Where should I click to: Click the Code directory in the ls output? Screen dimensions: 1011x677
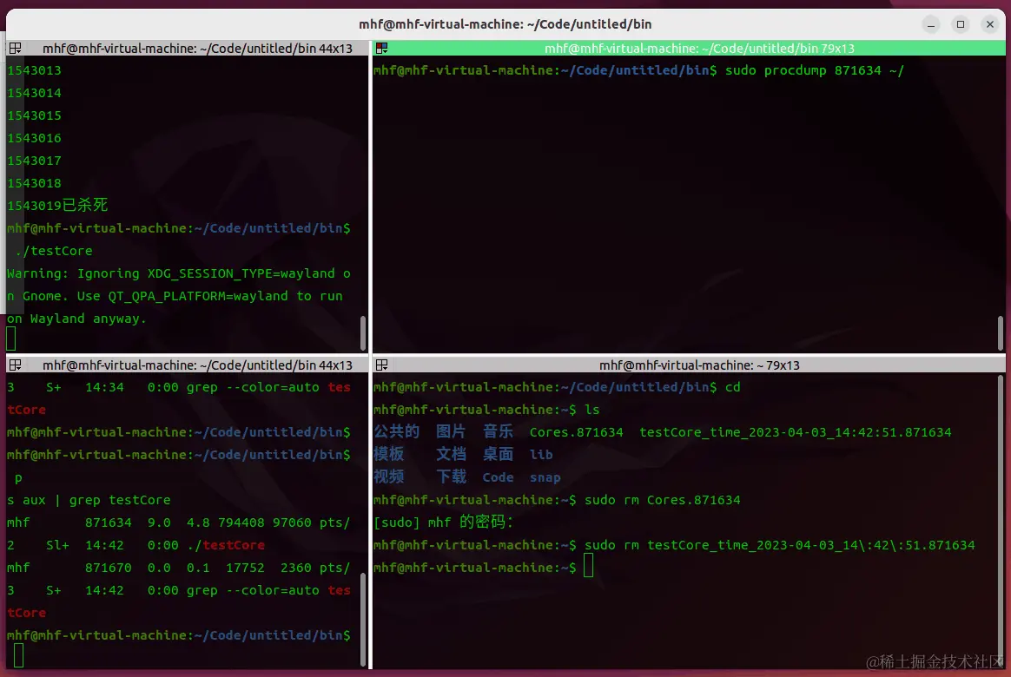coord(498,477)
